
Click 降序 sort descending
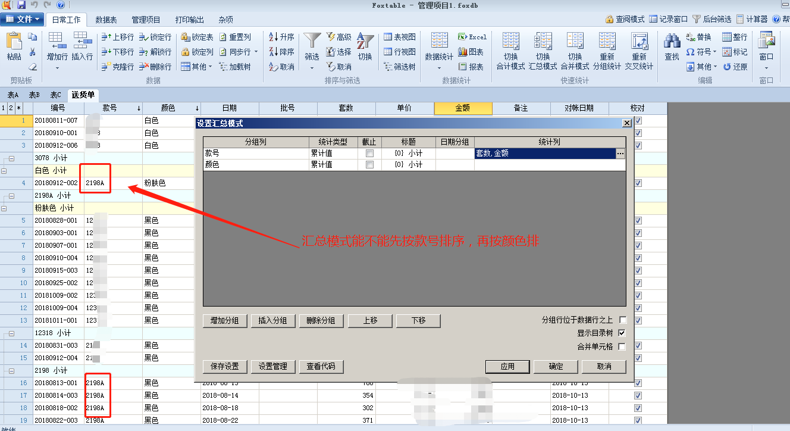281,52
